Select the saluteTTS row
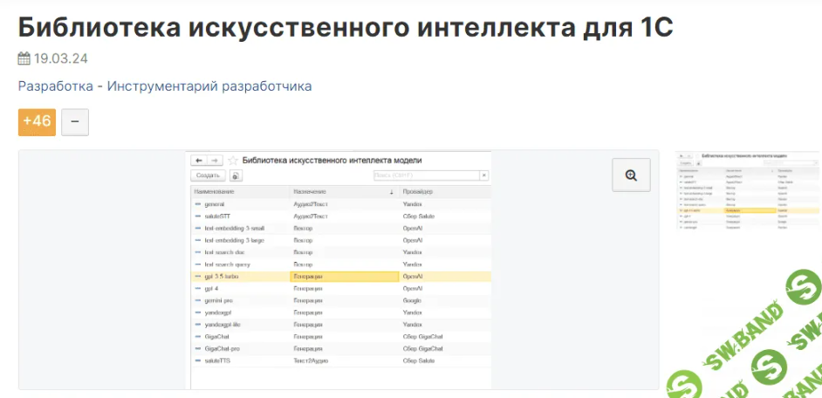822x398 pixels. click(218, 360)
